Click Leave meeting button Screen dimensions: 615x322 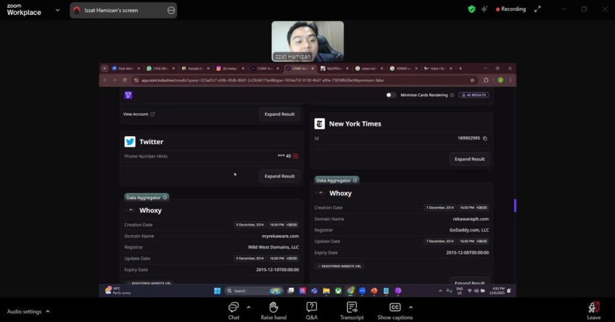coord(593,311)
